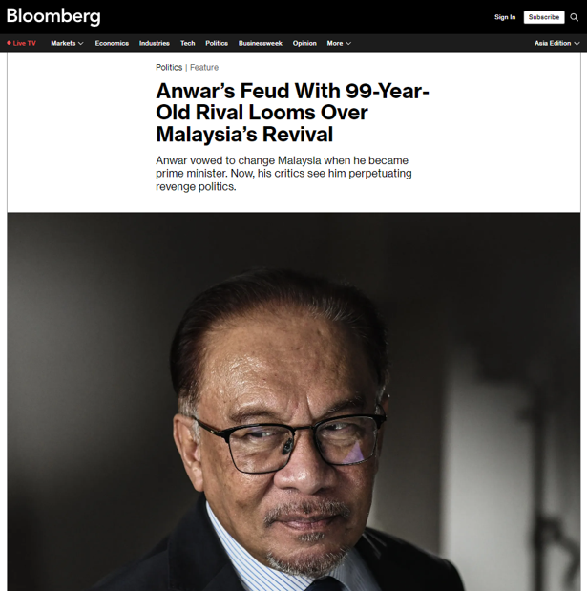Open the Asia Edition selector
The image size is (587, 591).
point(556,43)
